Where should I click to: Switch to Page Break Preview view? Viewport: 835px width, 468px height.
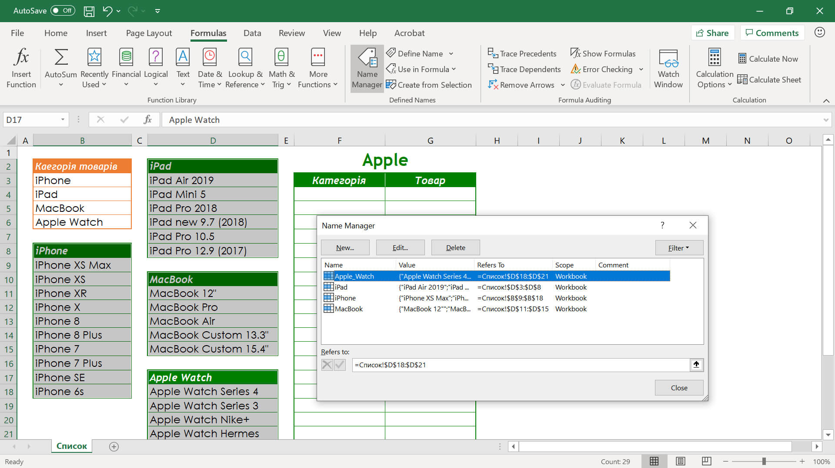[707, 461]
